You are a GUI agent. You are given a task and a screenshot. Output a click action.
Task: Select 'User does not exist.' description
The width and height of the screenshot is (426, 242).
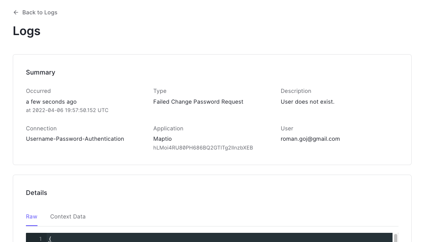coord(308,102)
